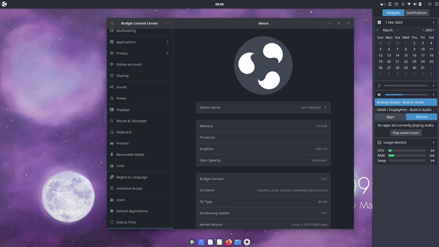This screenshot has width=439, height=247.
Task: Switch to the Devices sound tab
Action: tap(421, 117)
